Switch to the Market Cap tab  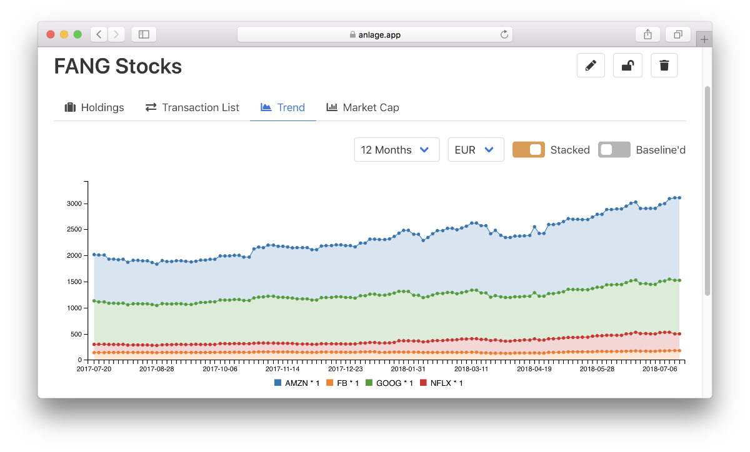362,107
